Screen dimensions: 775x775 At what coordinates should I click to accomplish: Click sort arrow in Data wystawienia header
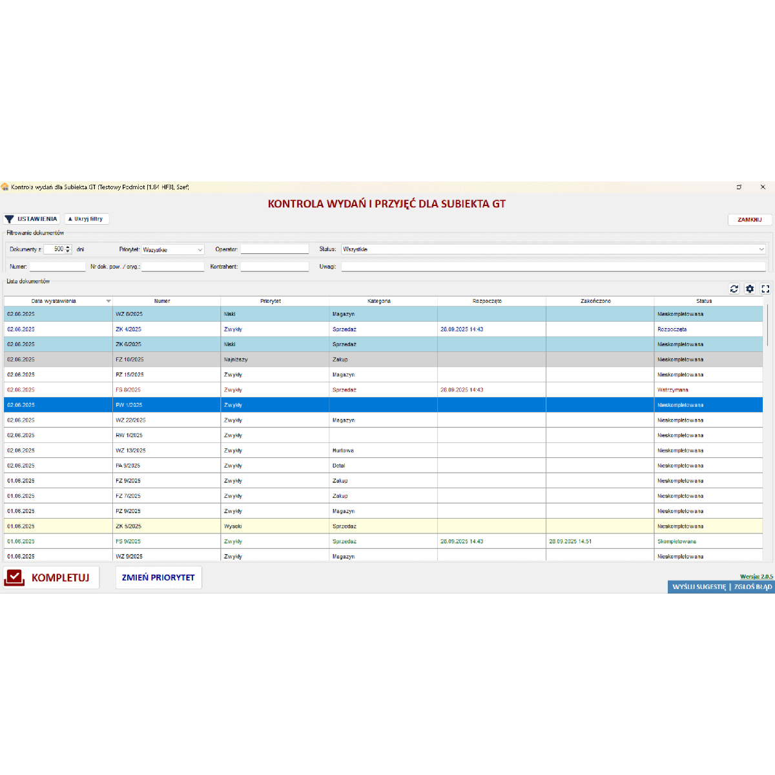[108, 301]
